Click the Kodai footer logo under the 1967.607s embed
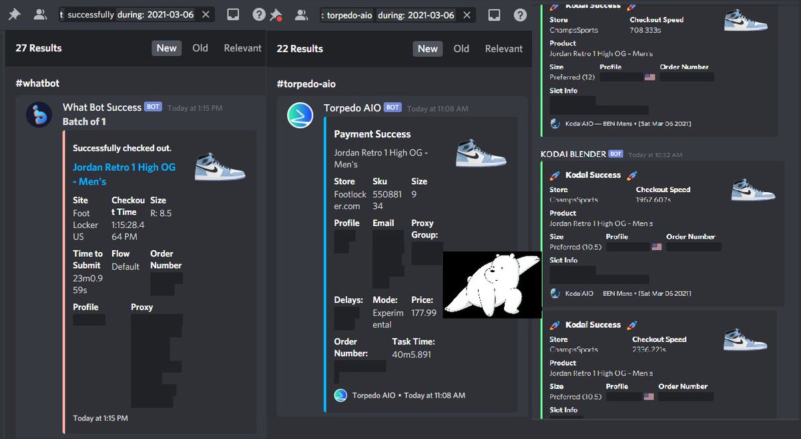This screenshot has width=801, height=439. coord(555,293)
